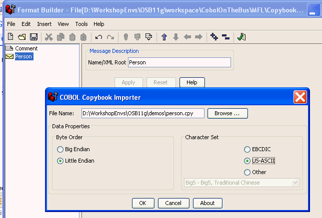Click the first Paste clipboard icon
This screenshot has height=218, width=322.
[x=72, y=37]
